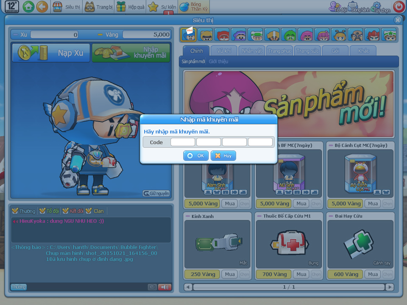Select the Giới thiệu sub-tab
Image resolution: width=407 pixels, height=305 pixels.
[219, 61]
